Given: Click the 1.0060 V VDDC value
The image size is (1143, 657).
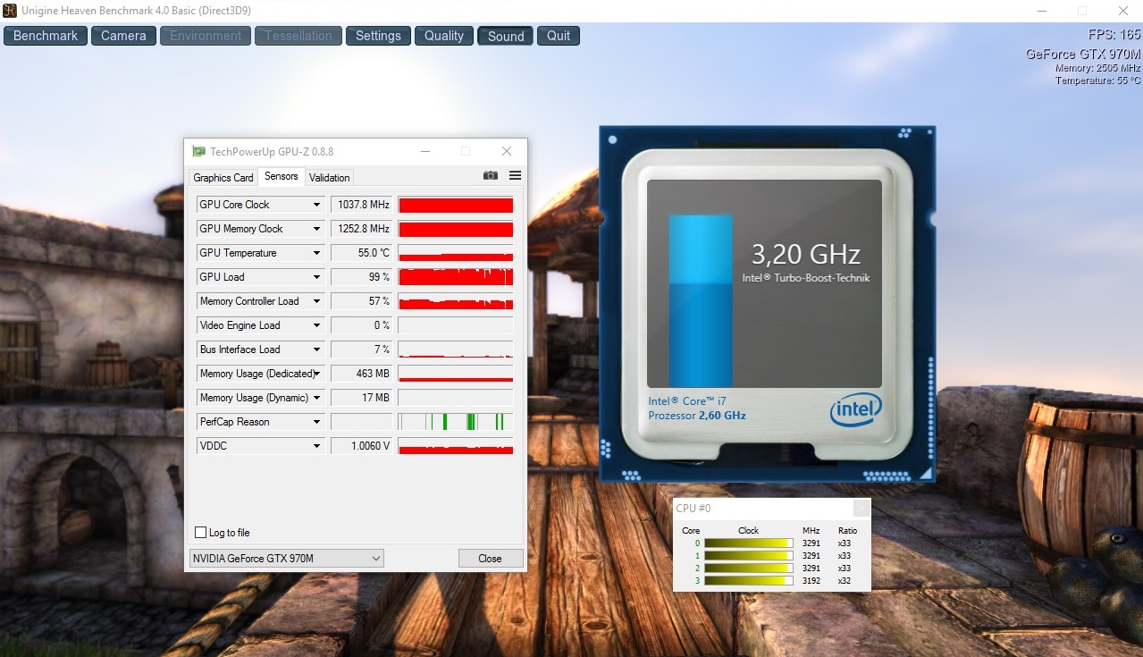Looking at the screenshot, I should tap(362, 446).
